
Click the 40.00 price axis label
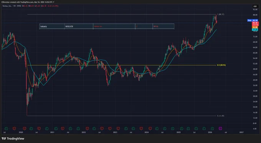255,80
